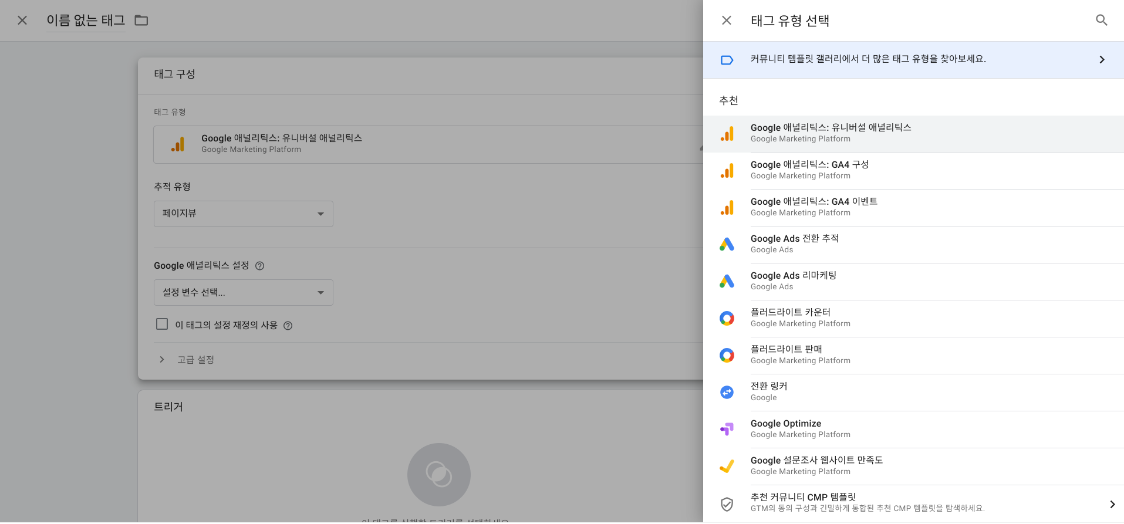
Task: Choose Google 애널리틱스: GA4 이벤트 tag type
Action: pos(913,208)
